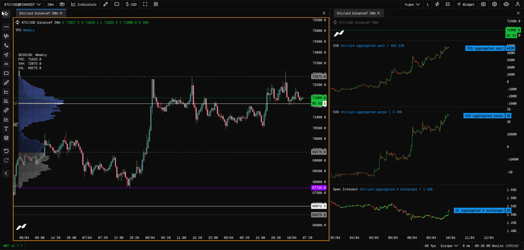Select the rectangle drawing tool

(6, 73)
